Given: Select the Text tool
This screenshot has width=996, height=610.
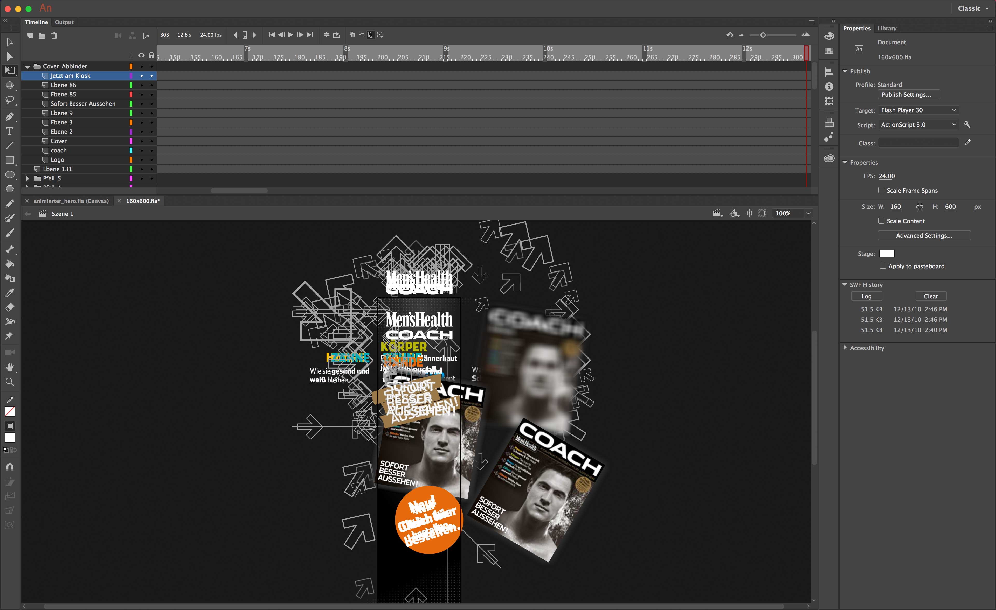Looking at the screenshot, I should pos(10,131).
